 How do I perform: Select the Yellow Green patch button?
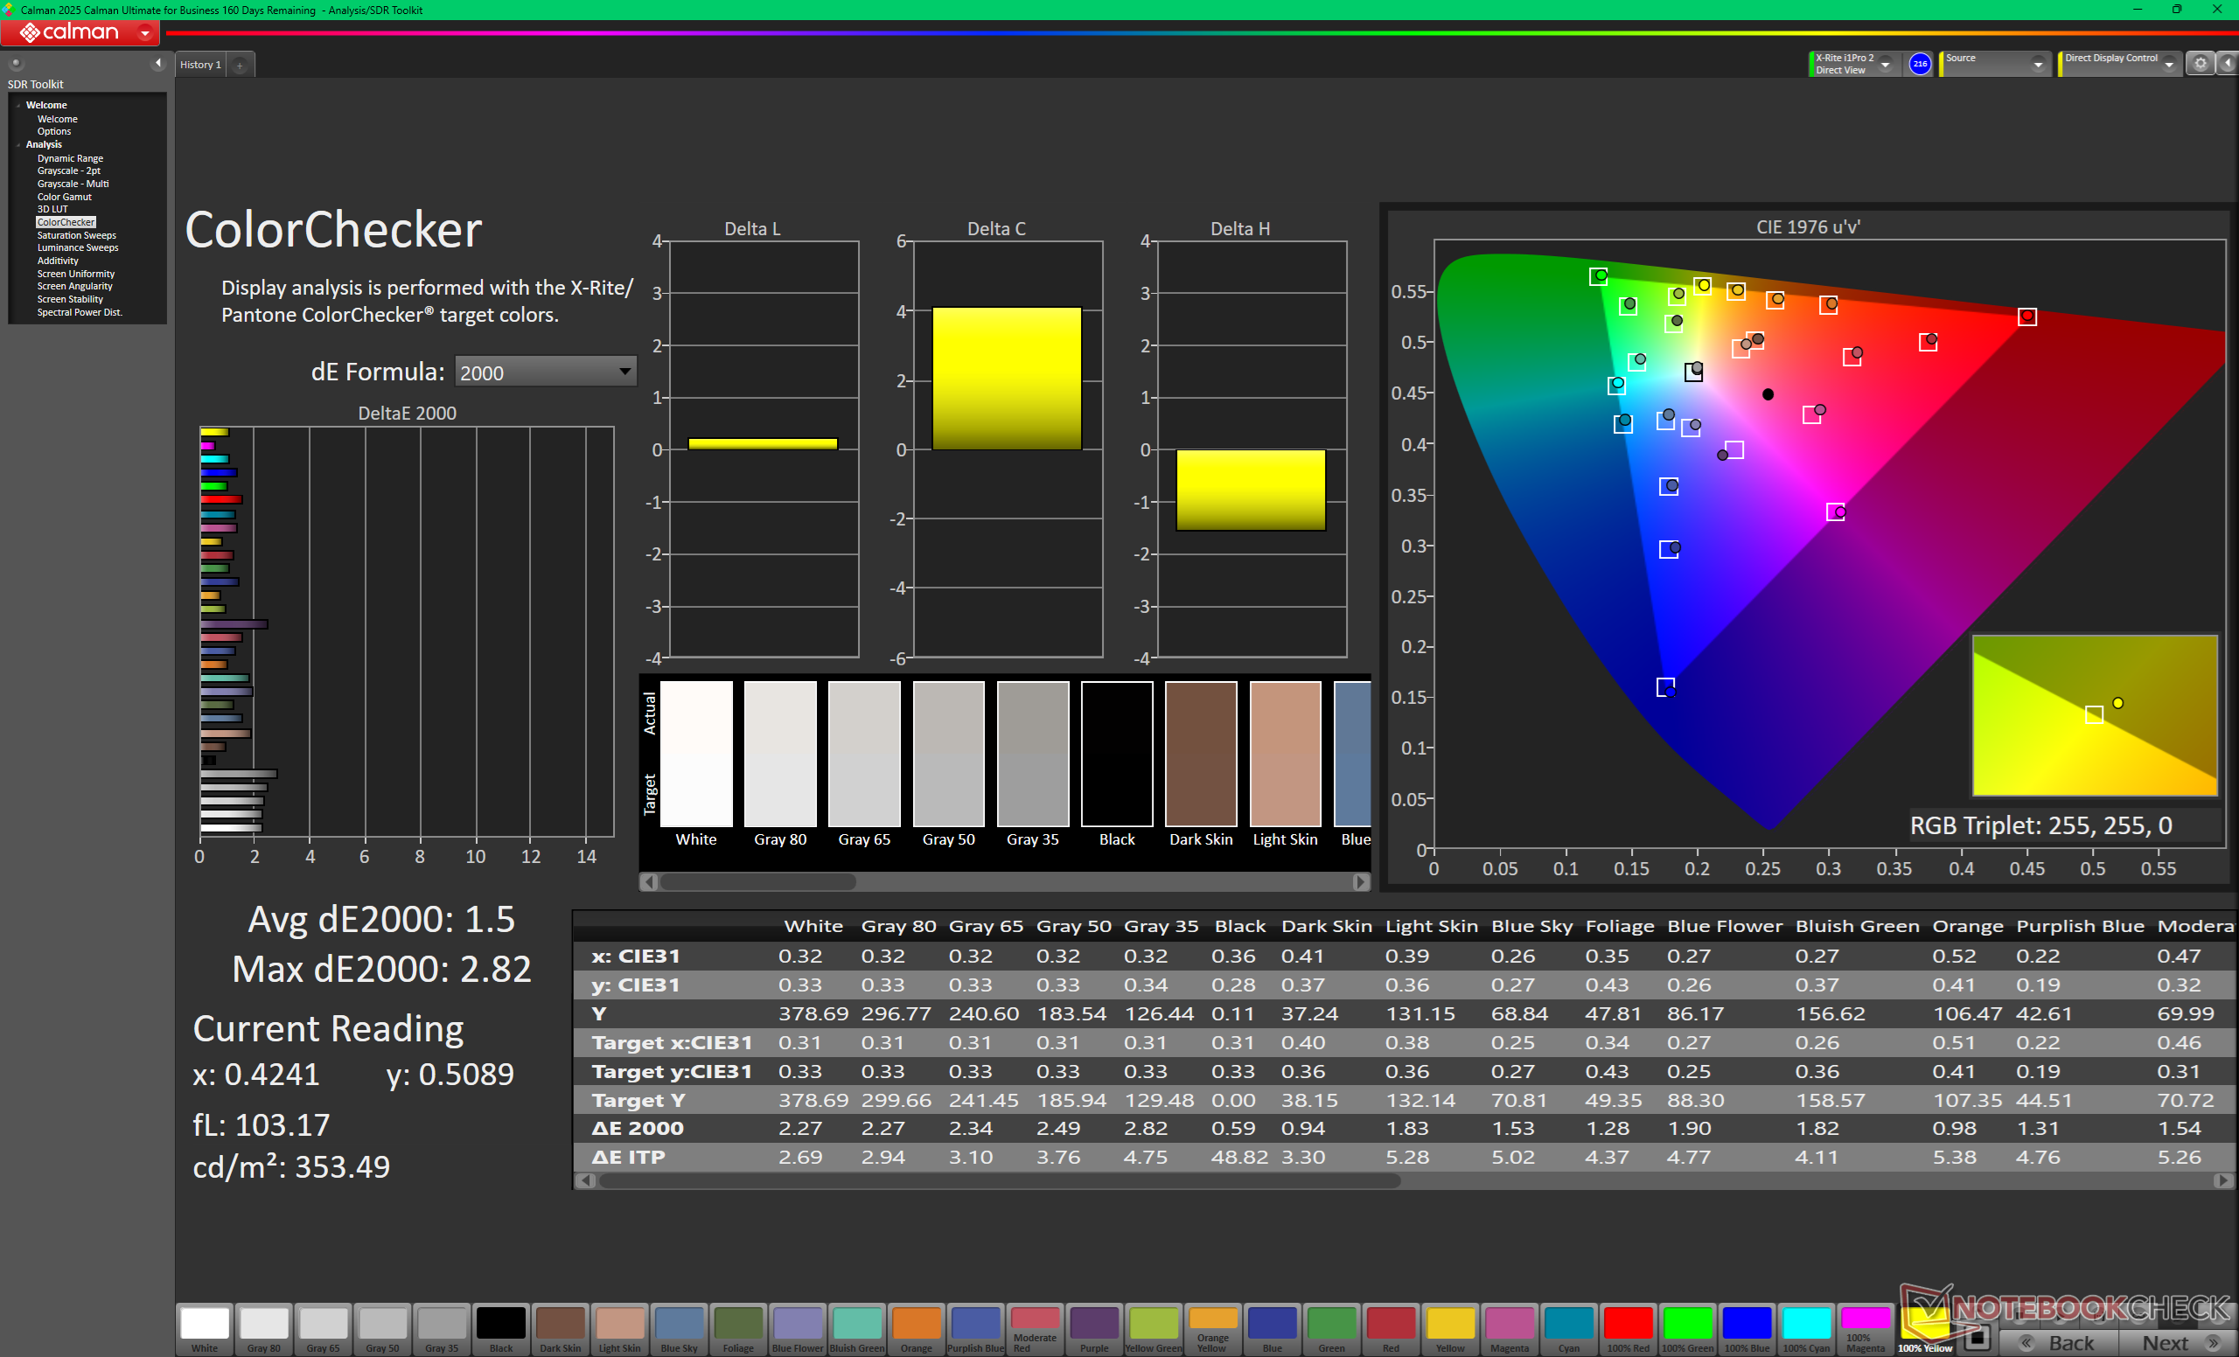point(1153,1329)
